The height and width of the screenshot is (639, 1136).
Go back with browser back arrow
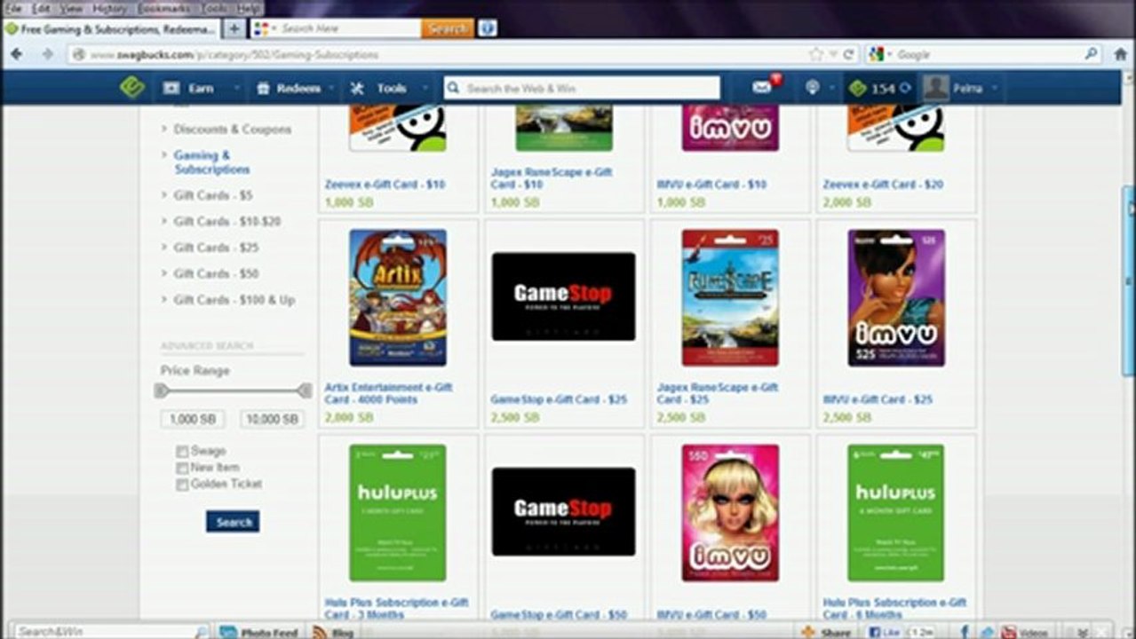click(16, 54)
